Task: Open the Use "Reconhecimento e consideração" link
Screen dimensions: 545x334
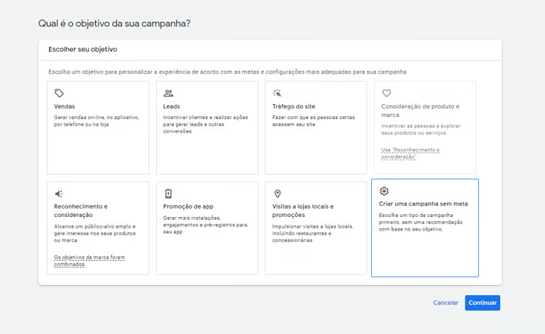Action: (x=410, y=153)
